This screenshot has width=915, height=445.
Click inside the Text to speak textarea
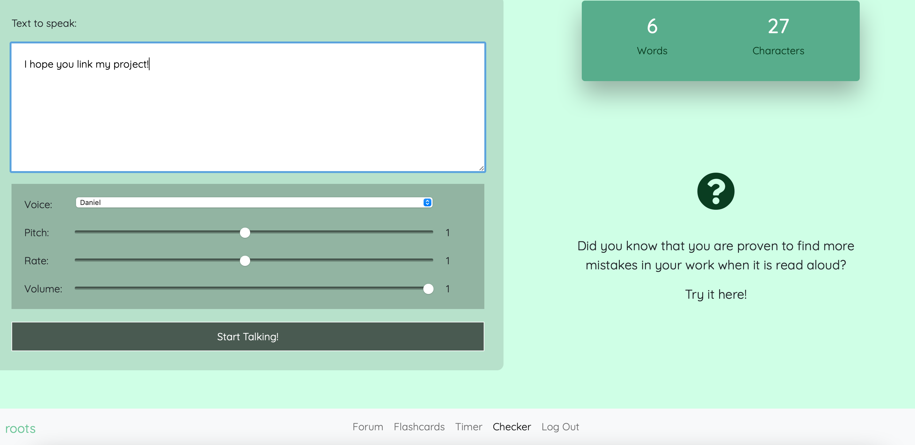tap(248, 114)
